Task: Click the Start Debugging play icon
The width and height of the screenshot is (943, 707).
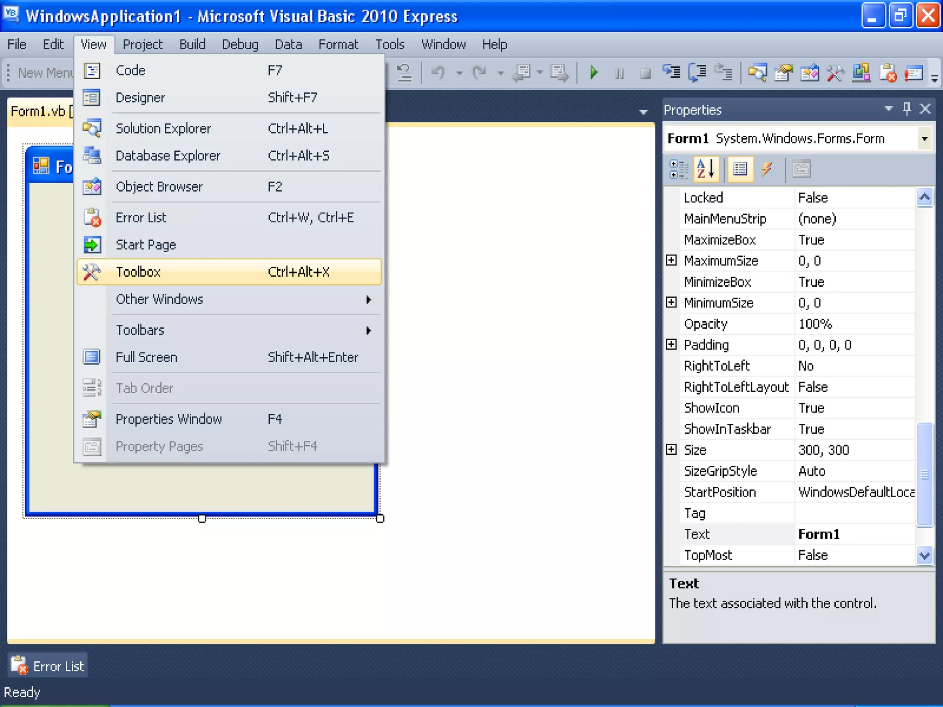Action: pos(594,73)
